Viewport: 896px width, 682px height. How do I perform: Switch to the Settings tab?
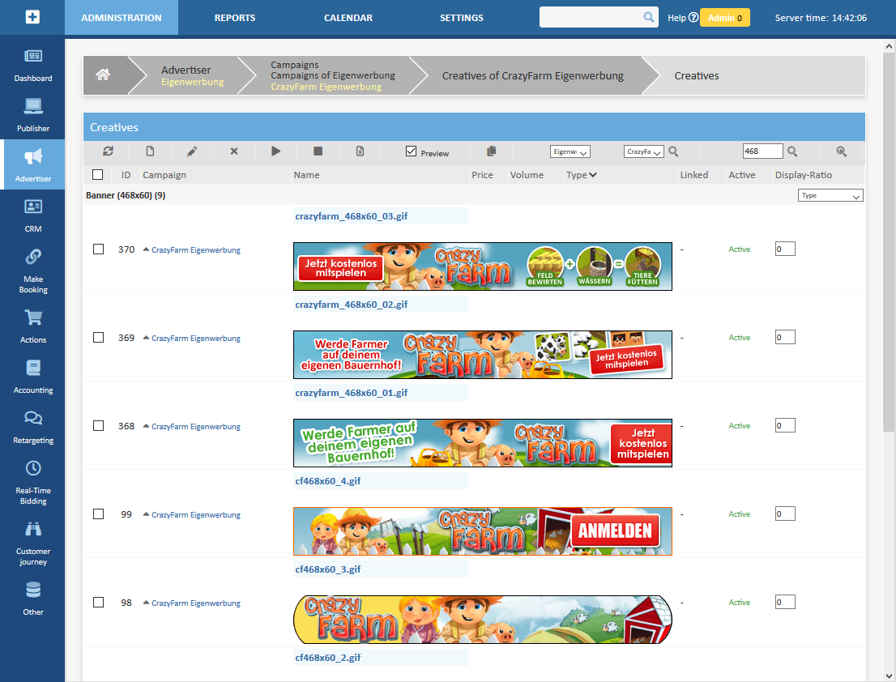tap(462, 17)
